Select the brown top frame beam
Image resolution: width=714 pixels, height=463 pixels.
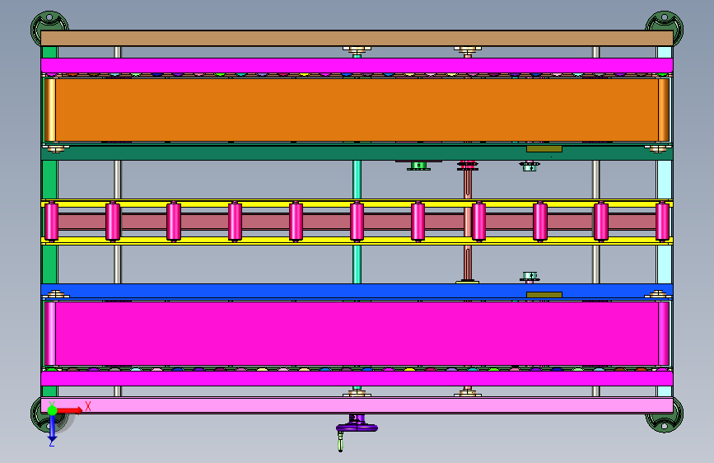pos(357,38)
